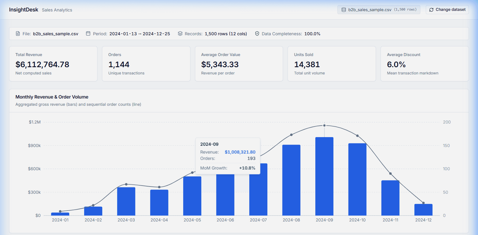Select the Average Order Value $5,343.33
This screenshot has width=478, height=235.
click(220, 64)
